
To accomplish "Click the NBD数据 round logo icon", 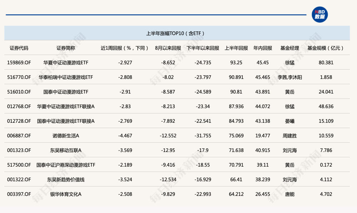I will (x=320, y=15).
